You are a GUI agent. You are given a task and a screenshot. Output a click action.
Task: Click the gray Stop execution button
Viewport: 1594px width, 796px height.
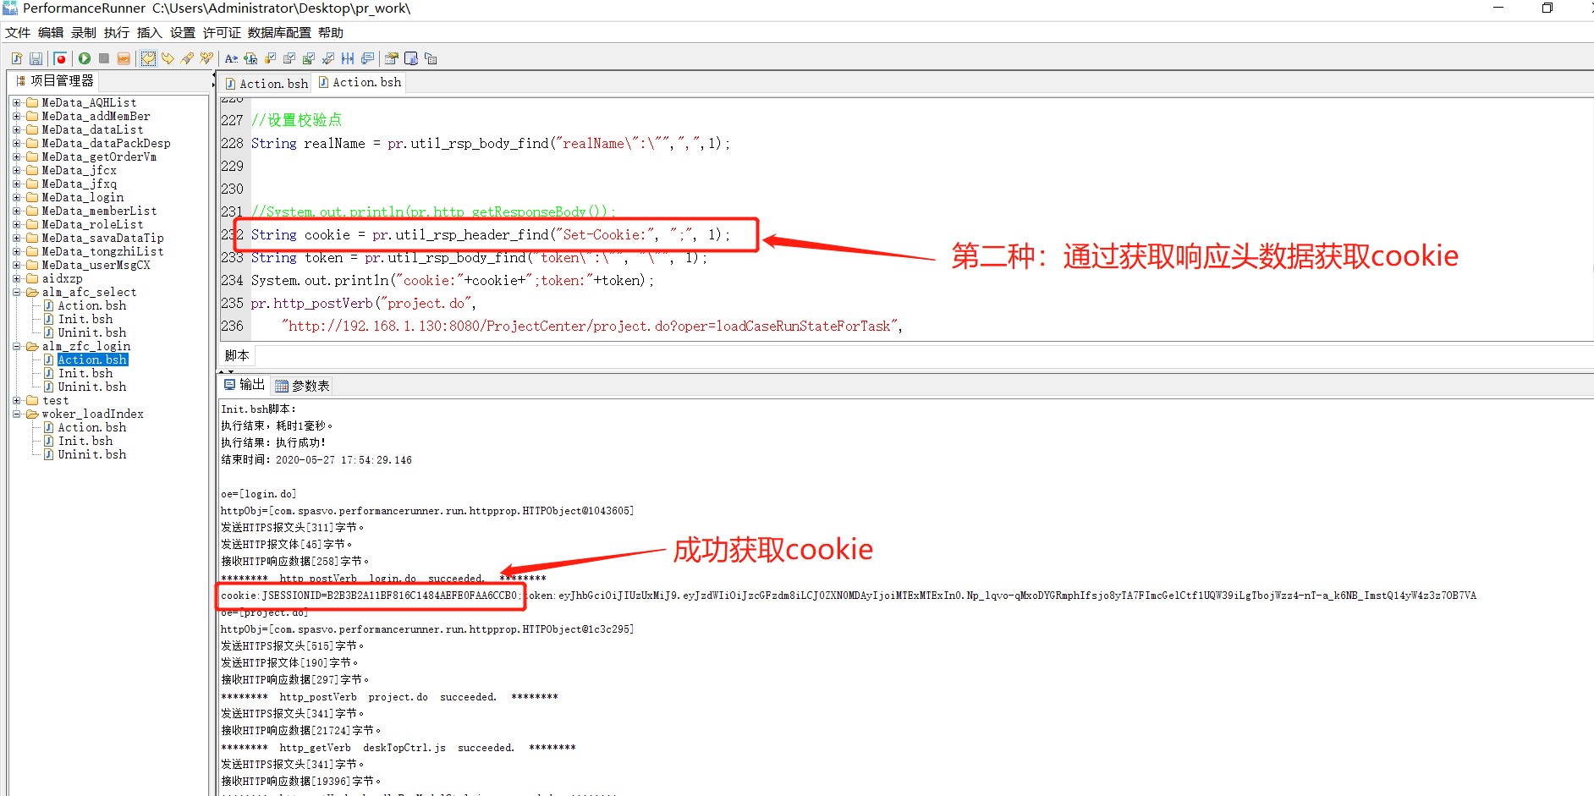coord(104,58)
